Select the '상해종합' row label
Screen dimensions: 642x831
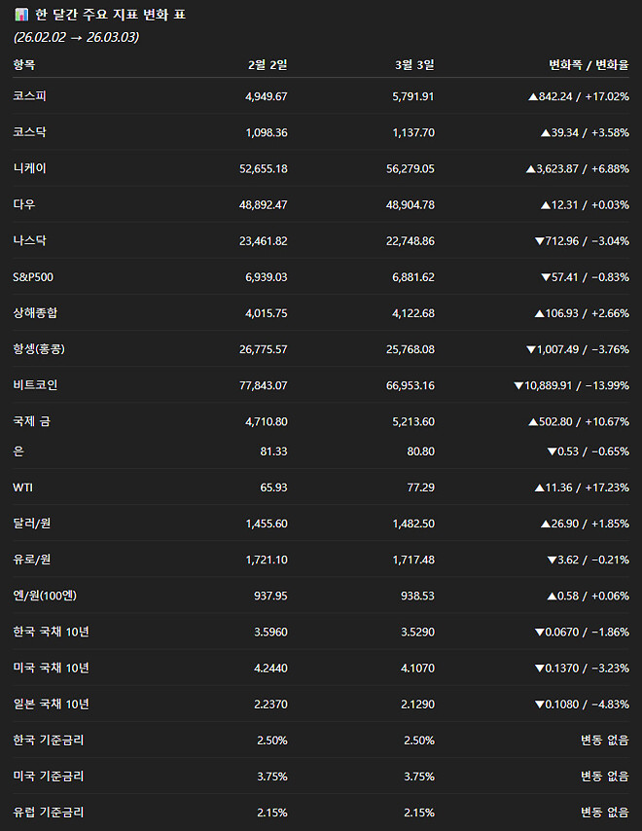tap(35, 312)
